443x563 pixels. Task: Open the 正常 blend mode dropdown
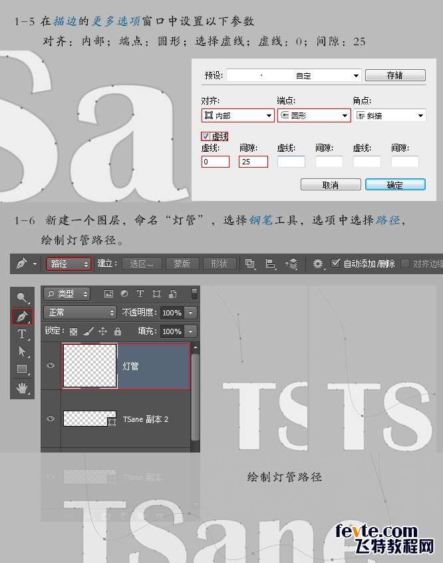(80, 312)
